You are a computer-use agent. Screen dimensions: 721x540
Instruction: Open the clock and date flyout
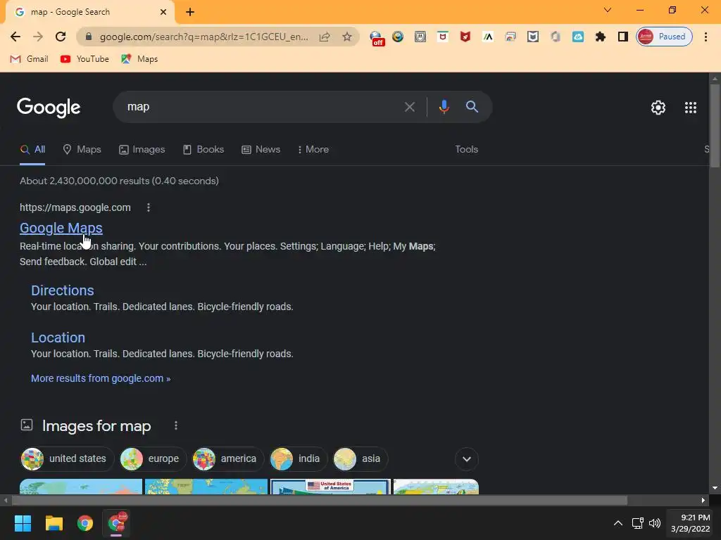pyautogui.click(x=690, y=523)
